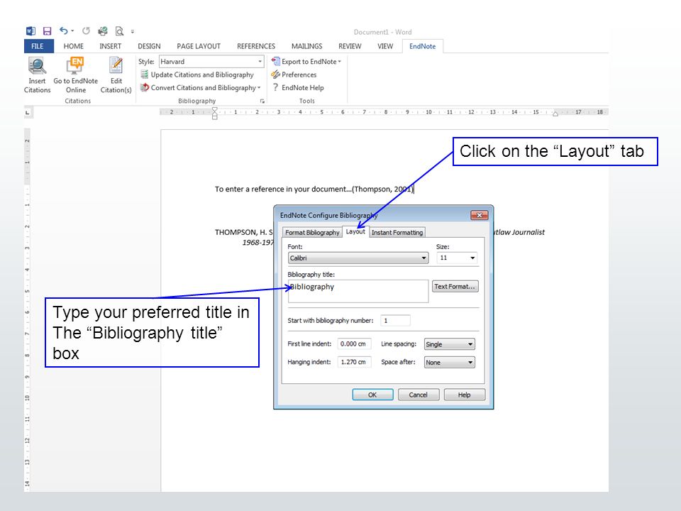Screen dimensions: 681x511
Task: Open the Space after dropdown set to None
Action: point(450,363)
